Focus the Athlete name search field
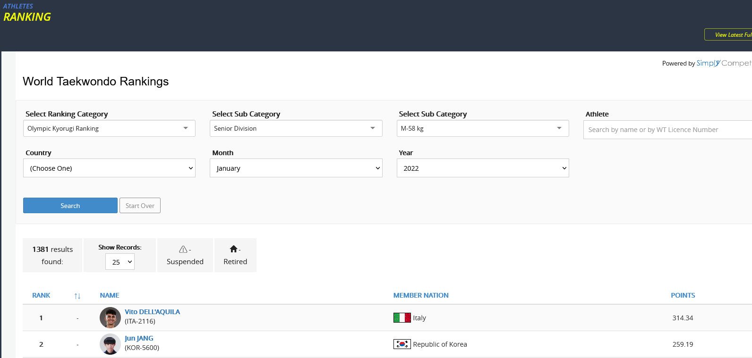752x358 pixels. (666, 130)
